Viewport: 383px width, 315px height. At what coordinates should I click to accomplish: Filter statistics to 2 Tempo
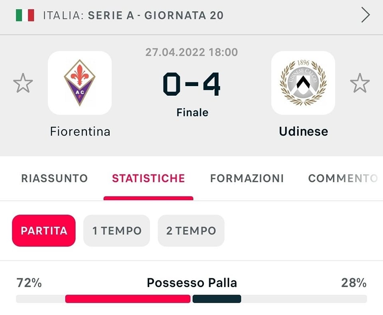click(x=191, y=230)
